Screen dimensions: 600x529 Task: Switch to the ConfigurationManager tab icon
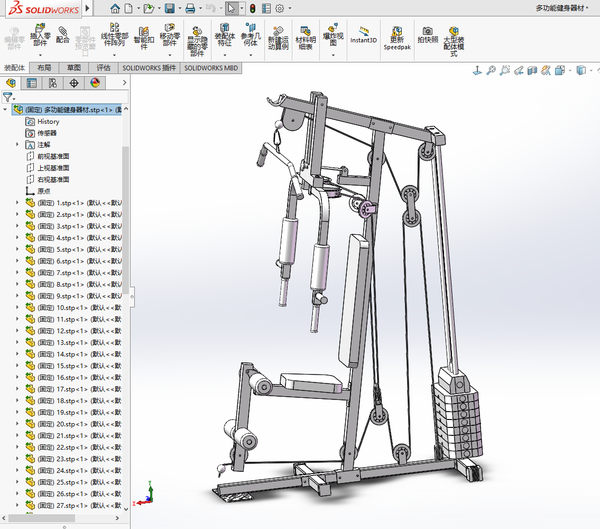[53, 83]
